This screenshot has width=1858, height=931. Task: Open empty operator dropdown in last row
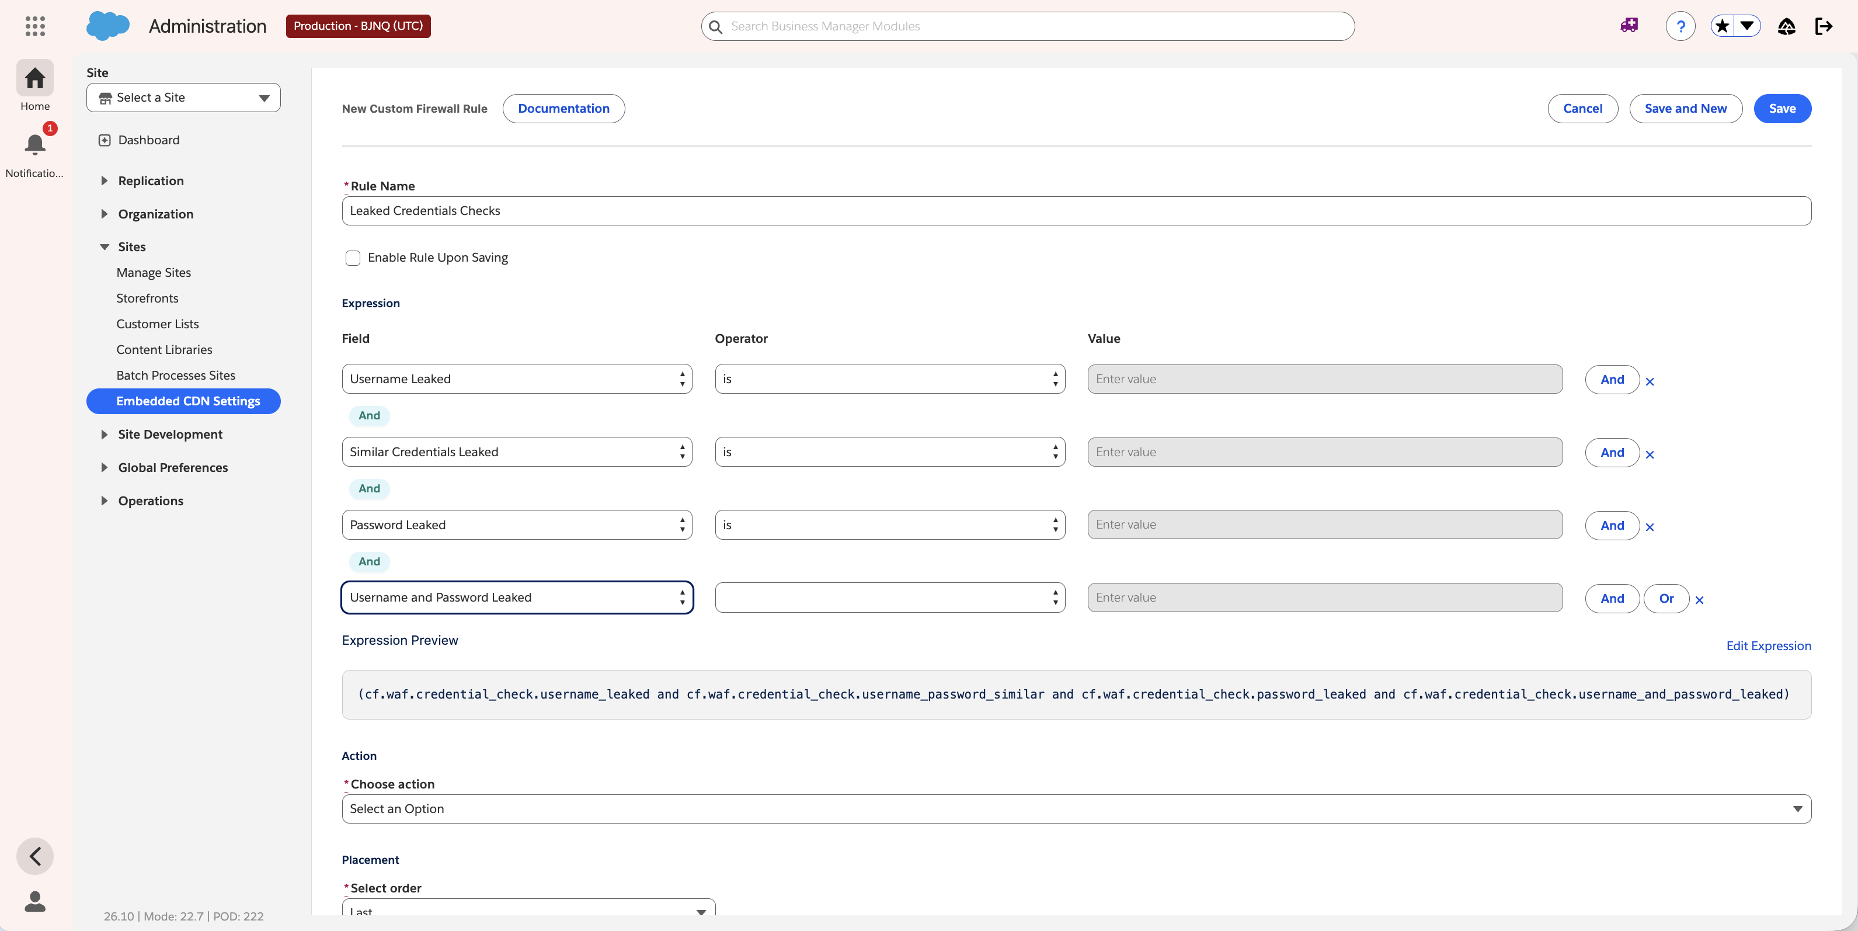tap(889, 597)
